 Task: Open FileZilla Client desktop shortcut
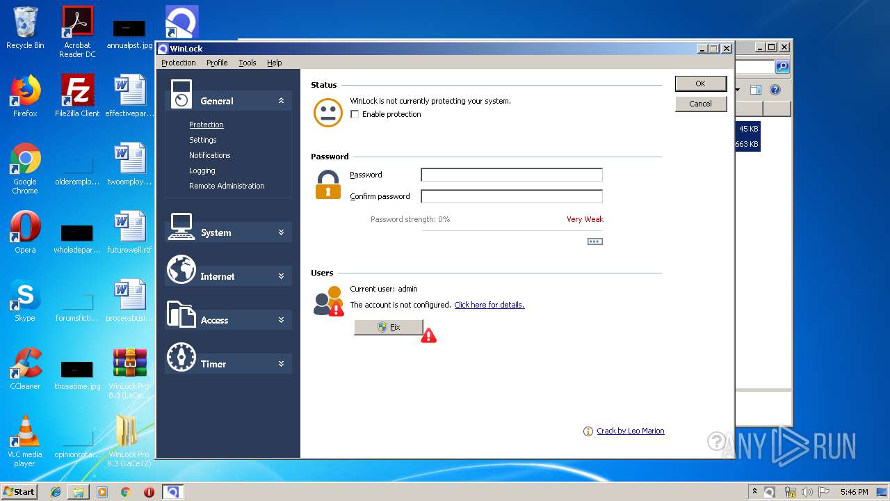(x=77, y=96)
